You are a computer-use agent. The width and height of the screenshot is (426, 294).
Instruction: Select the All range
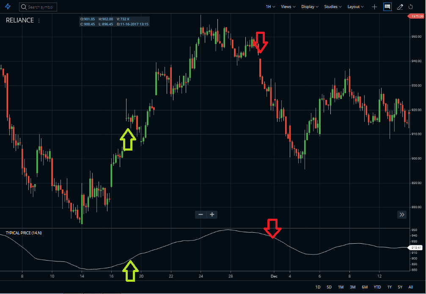pyautogui.click(x=410, y=287)
